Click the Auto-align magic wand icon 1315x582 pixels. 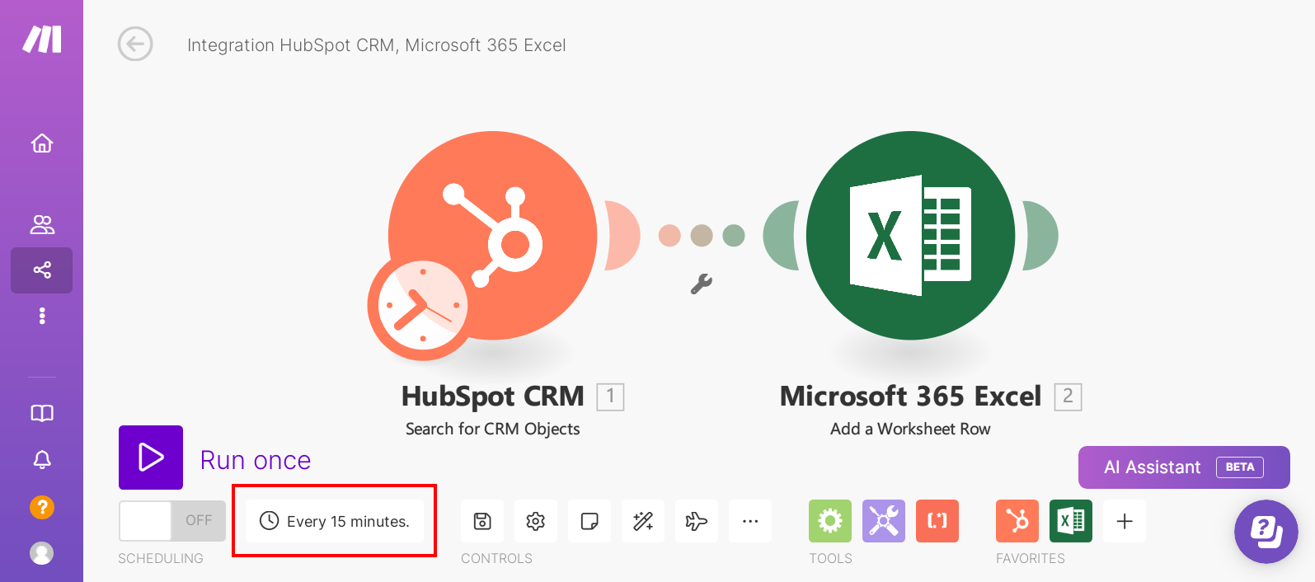[643, 521]
